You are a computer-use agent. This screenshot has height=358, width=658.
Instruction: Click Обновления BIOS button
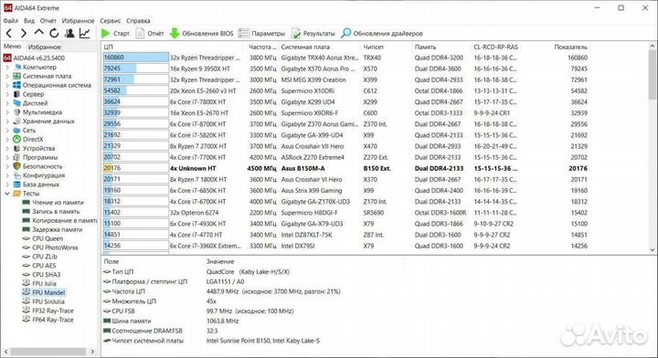201,34
